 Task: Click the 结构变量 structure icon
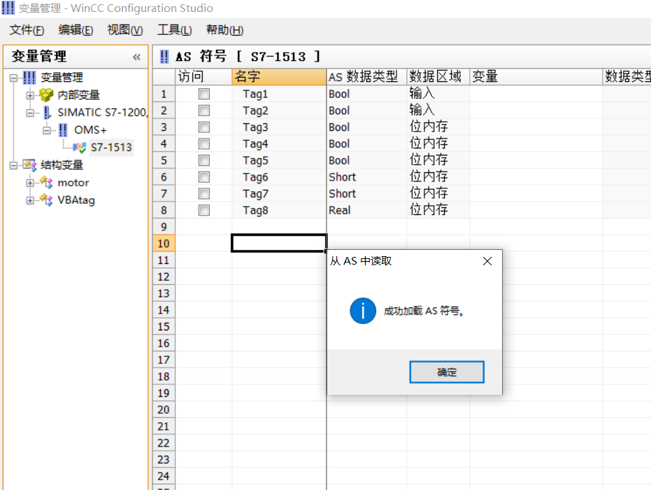[29, 165]
